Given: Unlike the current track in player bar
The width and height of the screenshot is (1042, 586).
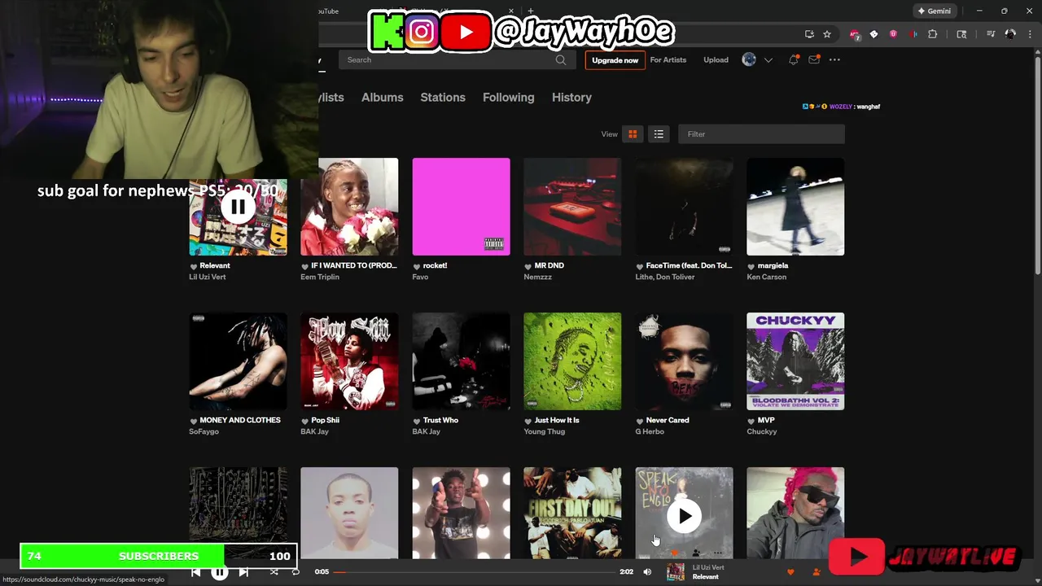Looking at the screenshot, I should tap(790, 572).
